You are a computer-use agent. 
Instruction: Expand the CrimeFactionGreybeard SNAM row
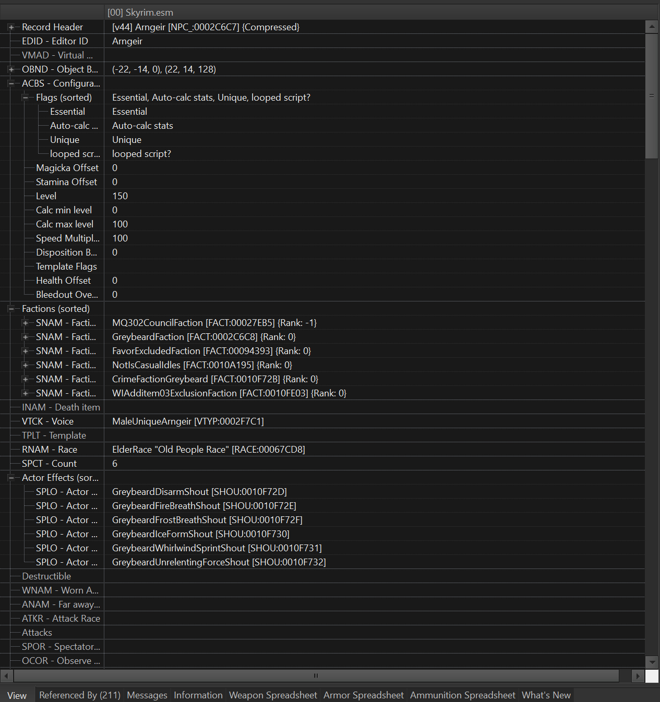[x=25, y=379]
